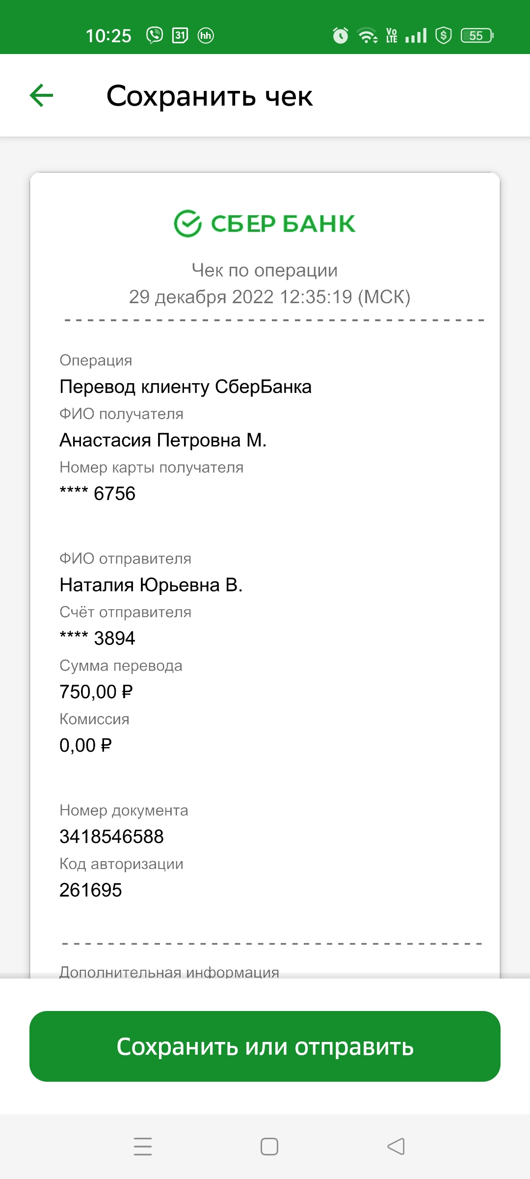Tap the Дополнительная информация section label
The width and height of the screenshot is (530, 1179).
(x=169, y=972)
